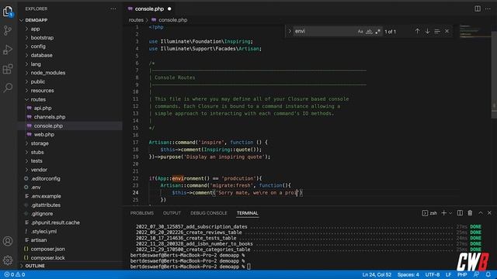The image size is (497, 279).
Task: Switch to the Problems tab
Action: coord(142,213)
